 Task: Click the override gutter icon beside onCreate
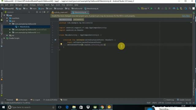coord(55,40)
